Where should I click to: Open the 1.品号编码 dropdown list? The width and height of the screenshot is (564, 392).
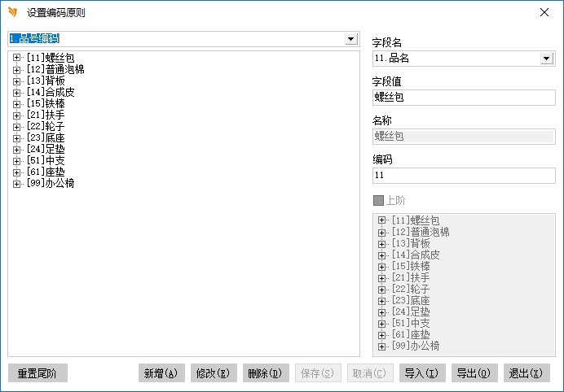(x=350, y=38)
